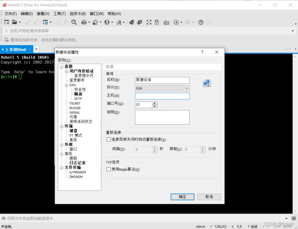Enable 连接异常关闭时自动重新连接 checkbox
Screen dimensions: 298x229
tap(109, 139)
